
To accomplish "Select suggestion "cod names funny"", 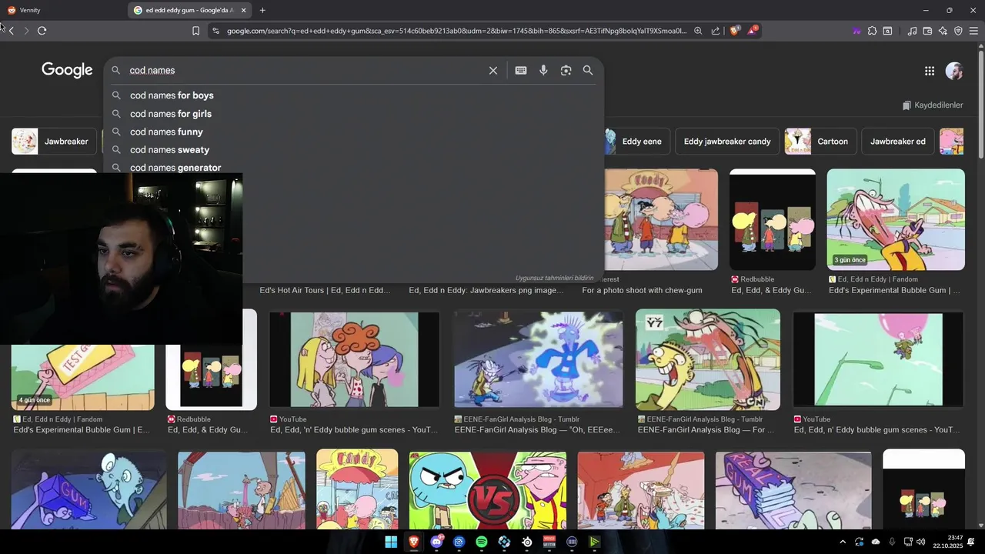I will click(x=354, y=132).
